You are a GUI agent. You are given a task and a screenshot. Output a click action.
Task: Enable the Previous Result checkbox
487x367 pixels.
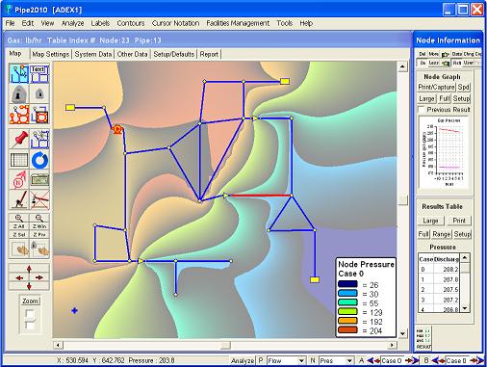coord(421,110)
